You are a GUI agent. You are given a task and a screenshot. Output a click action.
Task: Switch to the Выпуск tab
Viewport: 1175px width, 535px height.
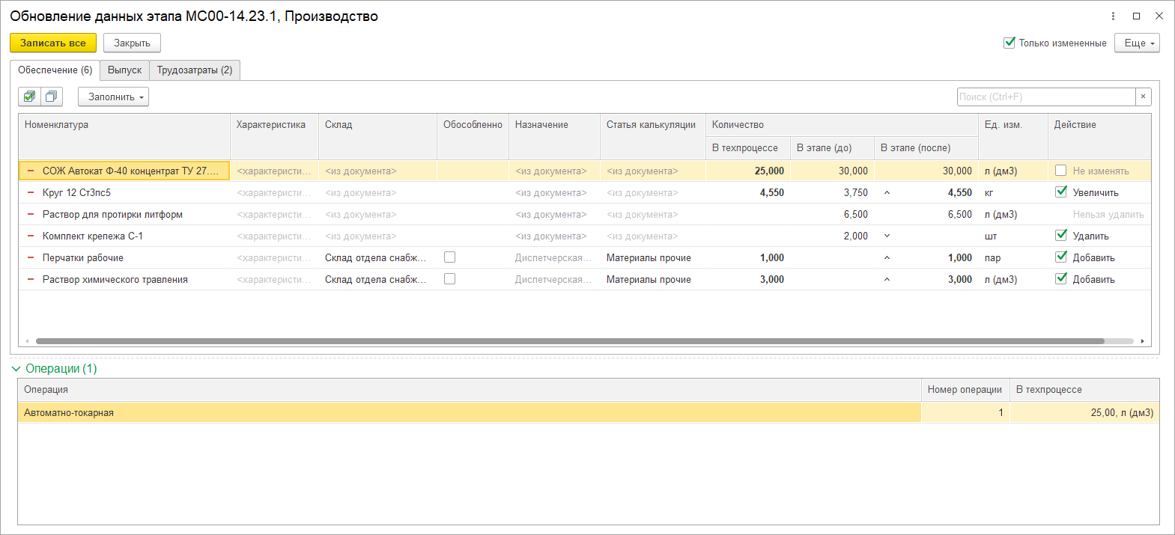click(x=124, y=70)
